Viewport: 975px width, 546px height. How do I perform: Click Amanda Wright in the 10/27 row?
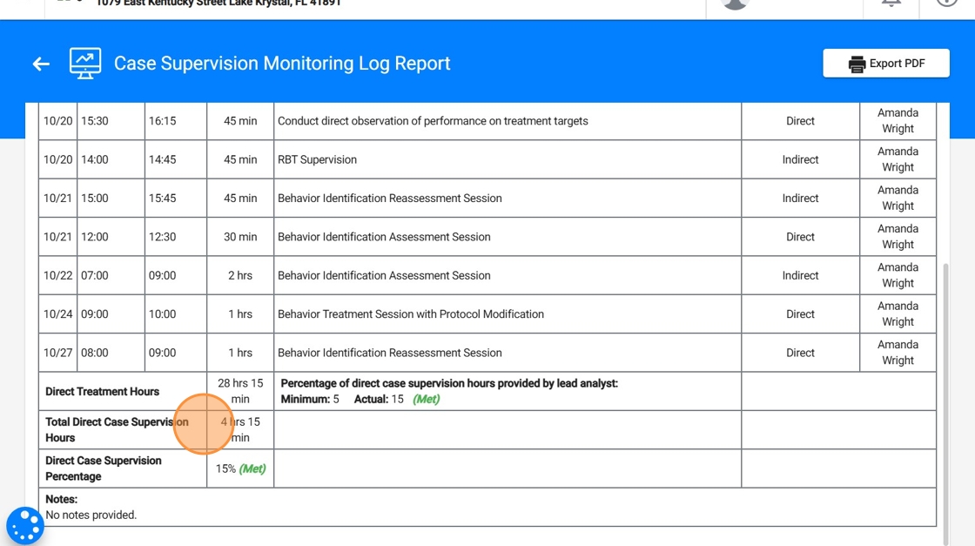pos(898,353)
